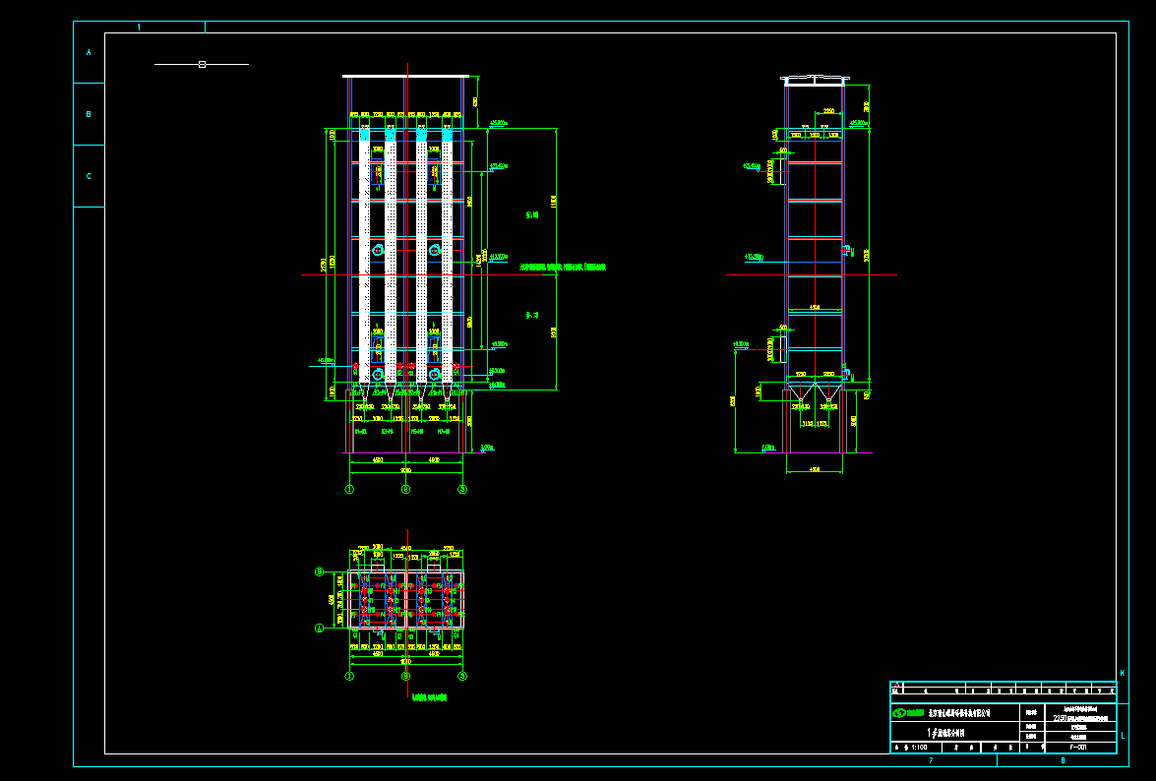Select the roof cap of the side elevation
1156x781 pixels.
click(816, 80)
